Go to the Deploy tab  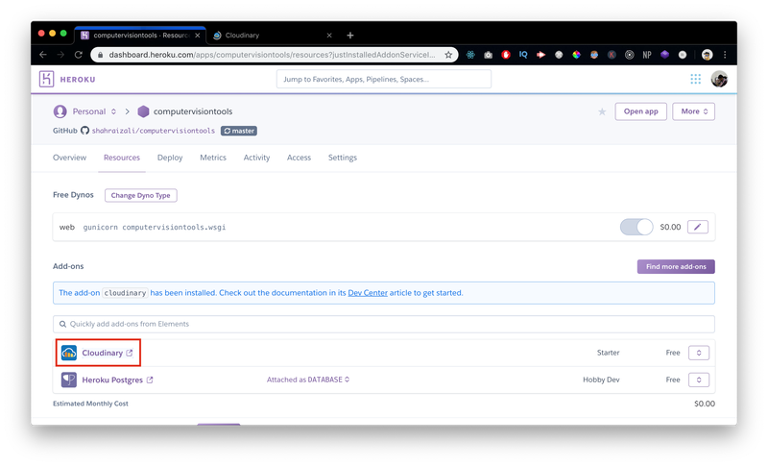pyautogui.click(x=170, y=158)
